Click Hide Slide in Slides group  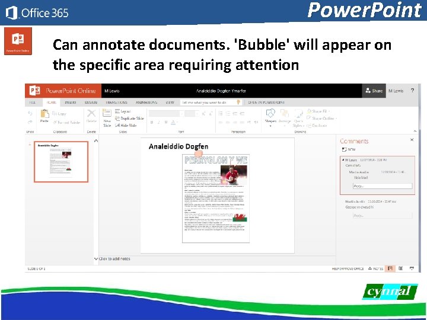click(126, 126)
